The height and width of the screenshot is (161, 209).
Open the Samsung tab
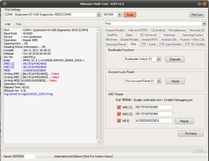pos(169,35)
